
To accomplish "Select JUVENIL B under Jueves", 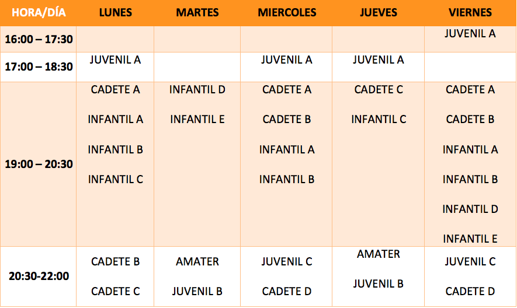I will [x=378, y=283].
